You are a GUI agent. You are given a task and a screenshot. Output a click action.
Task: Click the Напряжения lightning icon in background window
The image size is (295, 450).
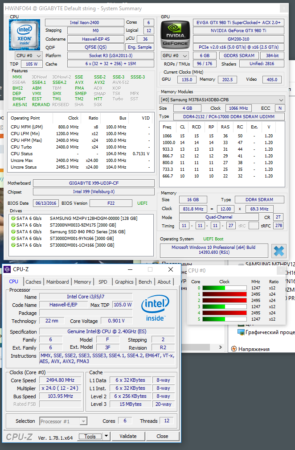coord(234,349)
